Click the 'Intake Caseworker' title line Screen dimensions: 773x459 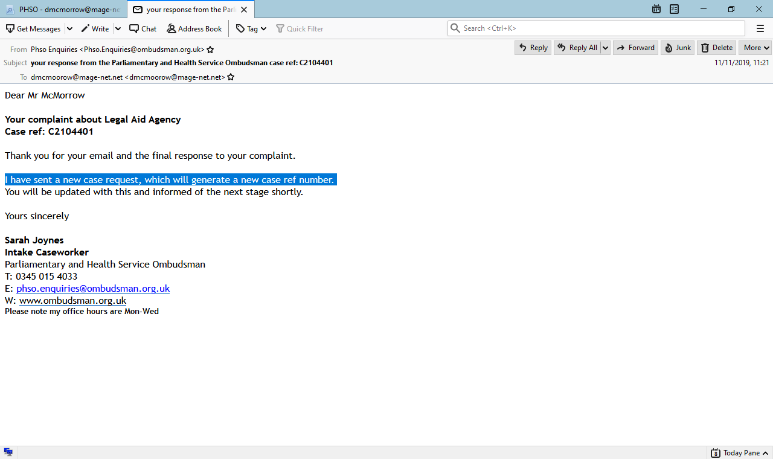click(x=47, y=252)
